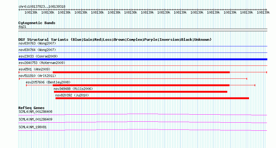Open variant esv6501 (Ahn2009) label
276x148 pixels.
(34, 69)
